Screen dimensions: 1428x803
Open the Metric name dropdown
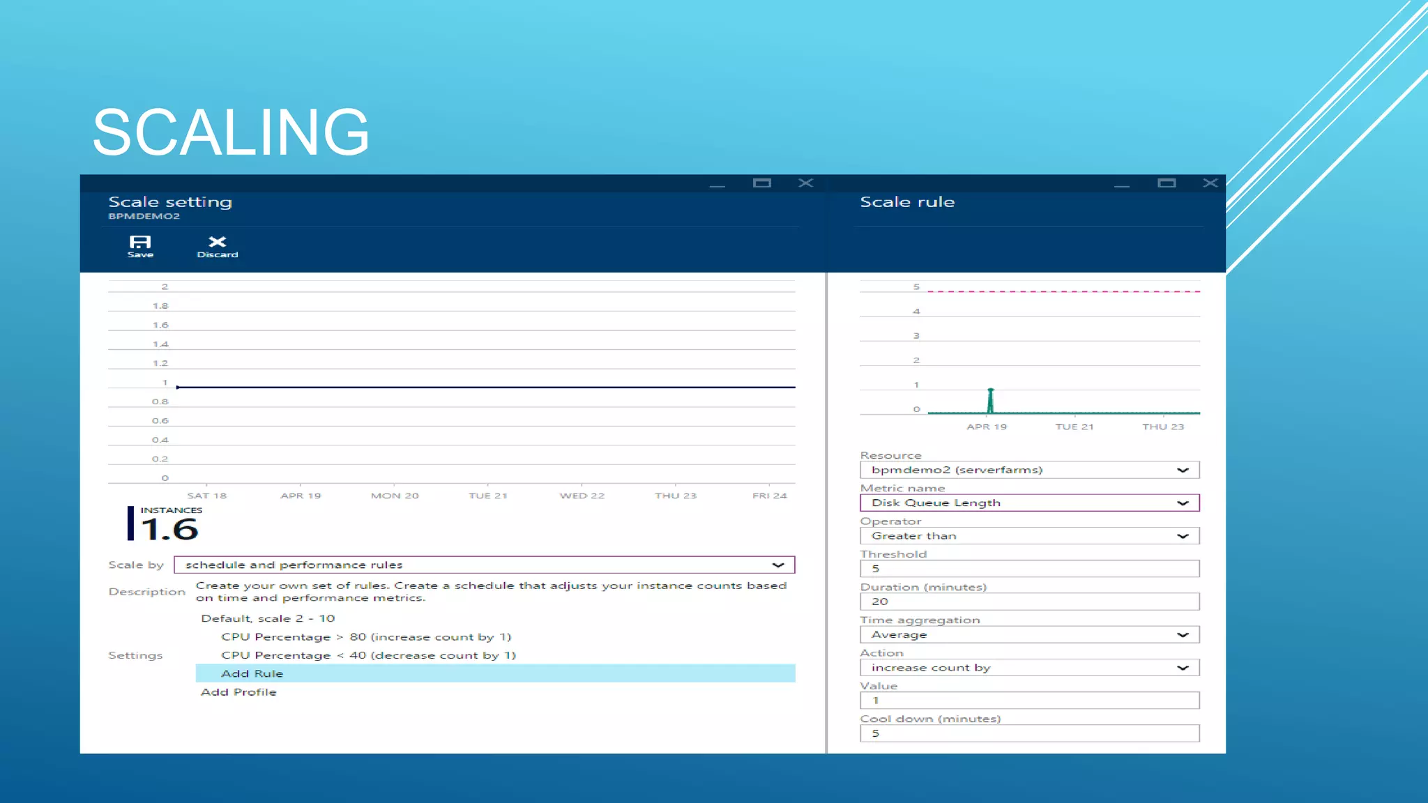pos(1182,503)
